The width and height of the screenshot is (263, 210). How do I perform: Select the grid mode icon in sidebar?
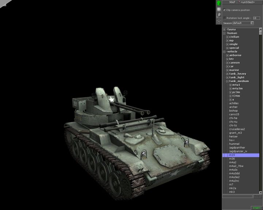point(219,9)
